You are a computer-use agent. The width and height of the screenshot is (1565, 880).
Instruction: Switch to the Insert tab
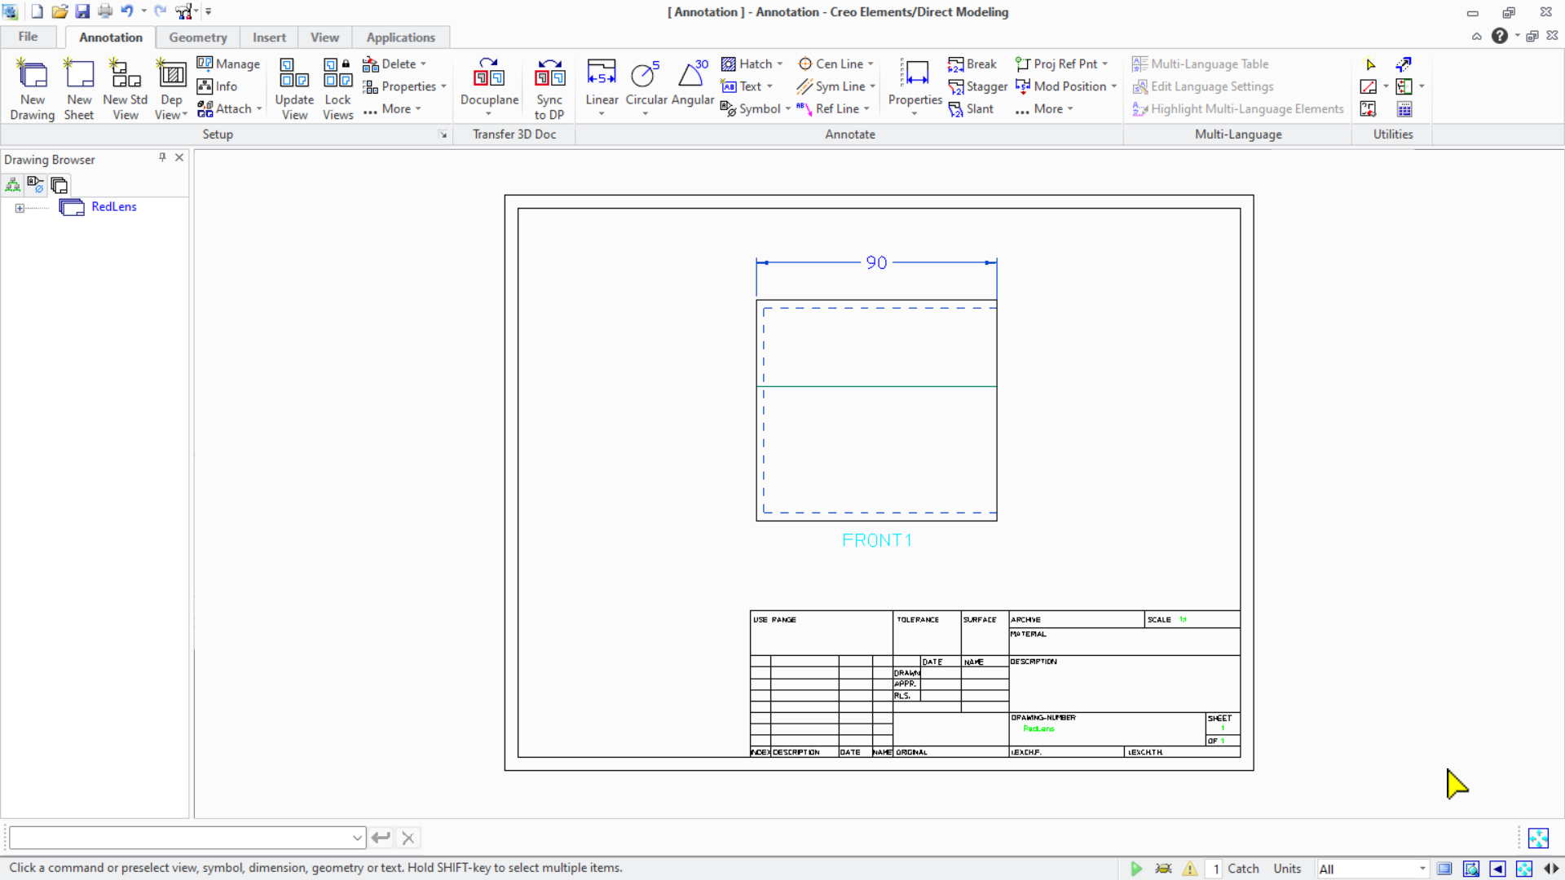pos(269,37)
